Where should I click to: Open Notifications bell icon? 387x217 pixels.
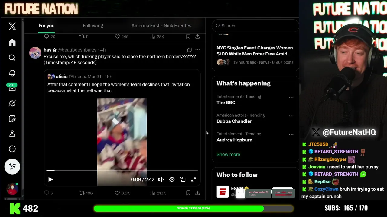(x=12, y=73)
